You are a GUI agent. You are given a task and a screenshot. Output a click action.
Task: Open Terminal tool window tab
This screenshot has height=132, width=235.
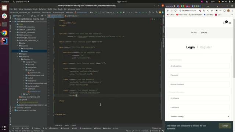(x=65, y=128)
